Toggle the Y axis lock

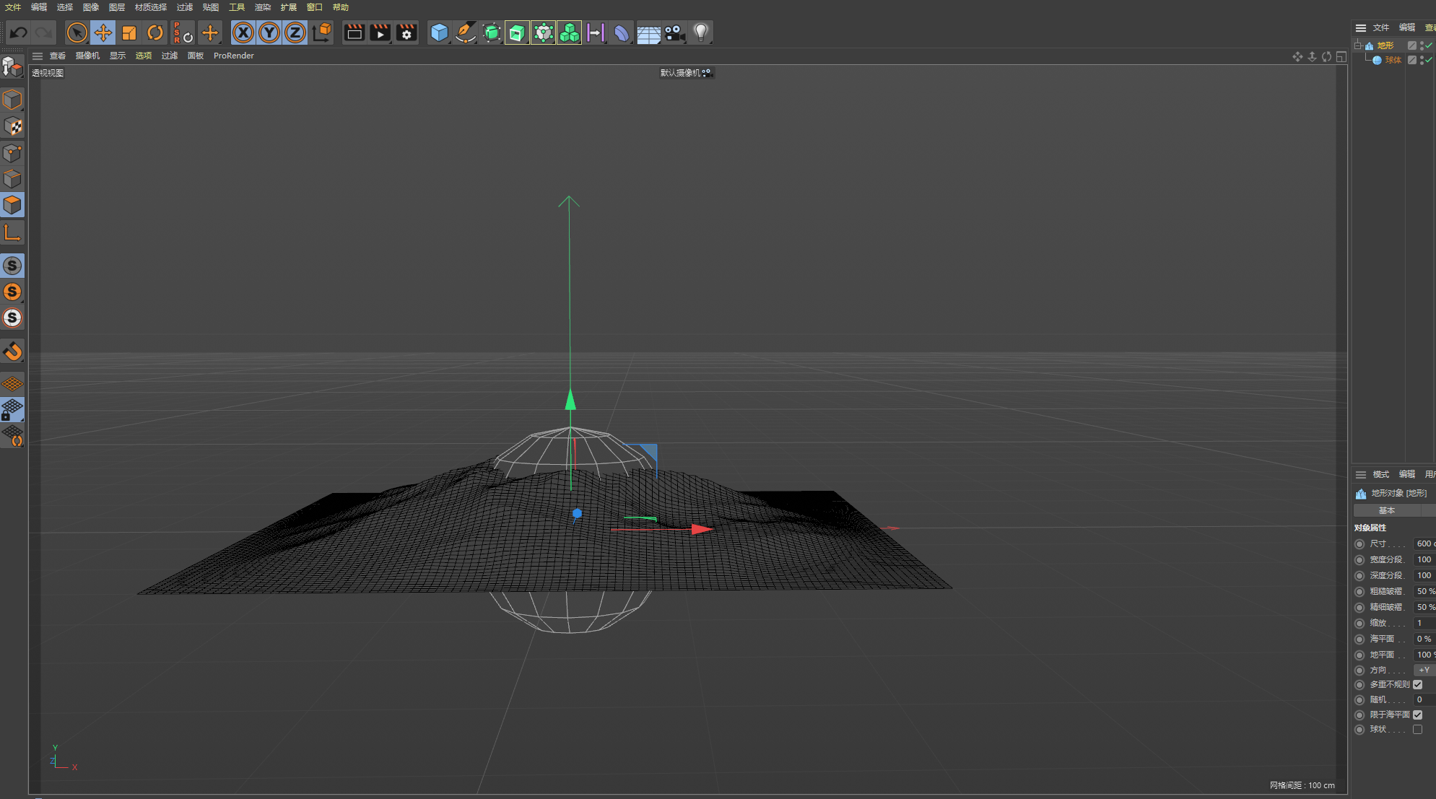269,32
